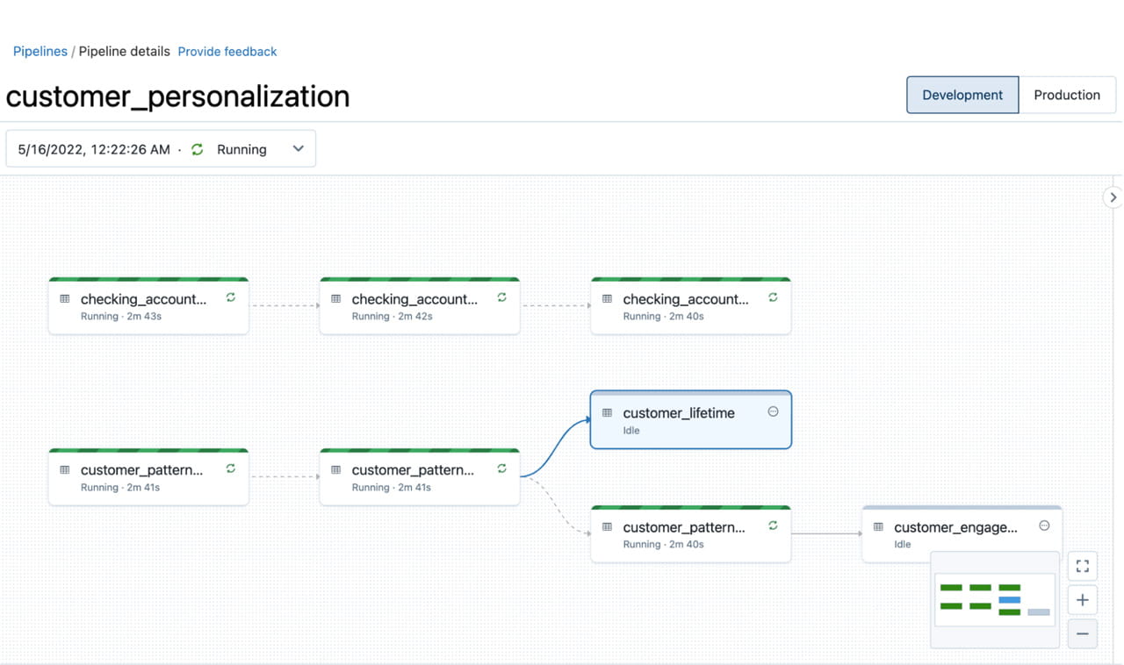Select the second checking_account node
This screenshot has height=665, width=1124.
pos(419,306)
